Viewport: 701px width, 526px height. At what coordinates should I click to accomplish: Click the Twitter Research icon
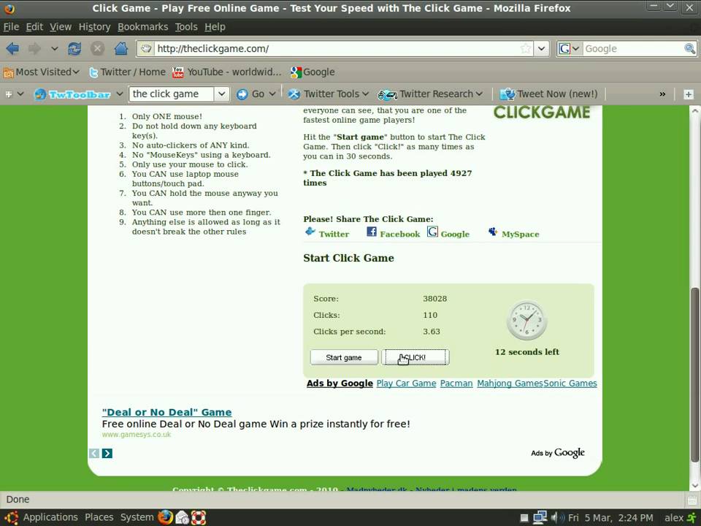[x=387, y=94]
